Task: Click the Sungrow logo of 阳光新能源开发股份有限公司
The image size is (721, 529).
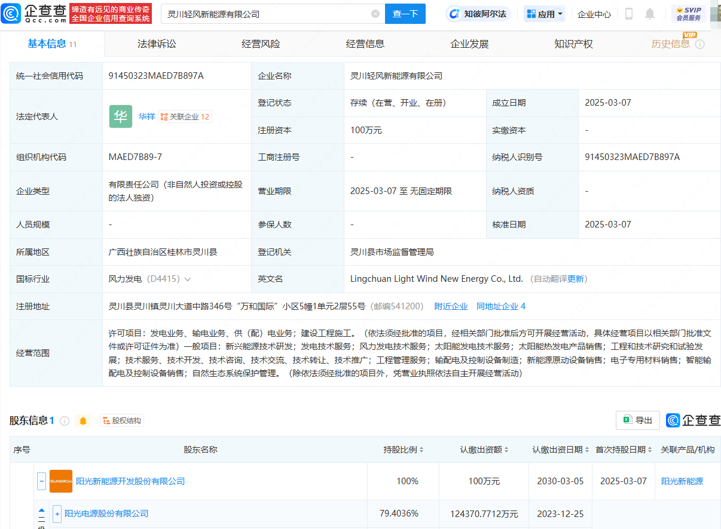Action: pyautogui.click(x=61, y=481)
